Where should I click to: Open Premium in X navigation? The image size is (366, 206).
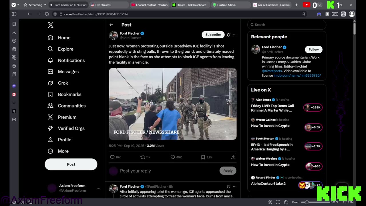click(x=62, y=117)
